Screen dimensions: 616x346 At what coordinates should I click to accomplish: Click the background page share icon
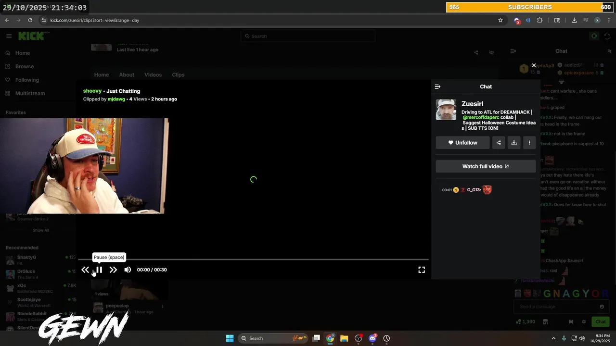(476, 52)
